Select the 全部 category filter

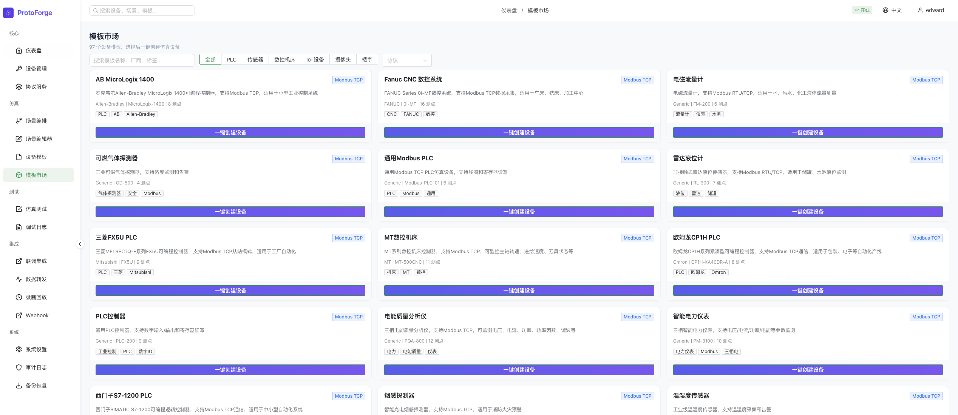(x=210, y=60)
